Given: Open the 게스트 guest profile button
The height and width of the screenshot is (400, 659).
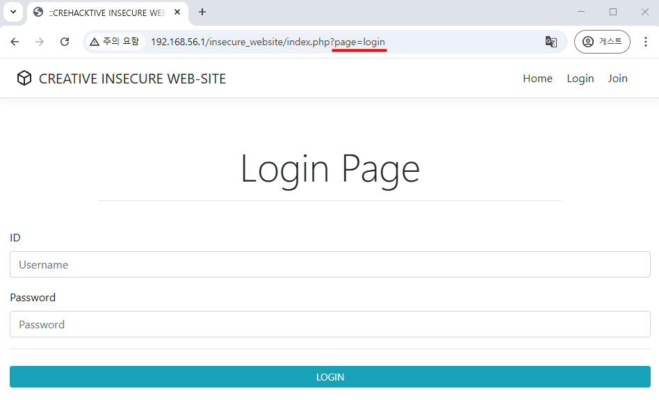Looking at the screenshot, I should (x=602, y=42).
